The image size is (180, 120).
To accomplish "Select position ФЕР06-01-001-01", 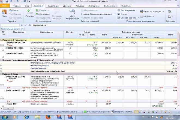I will [16, 43].
